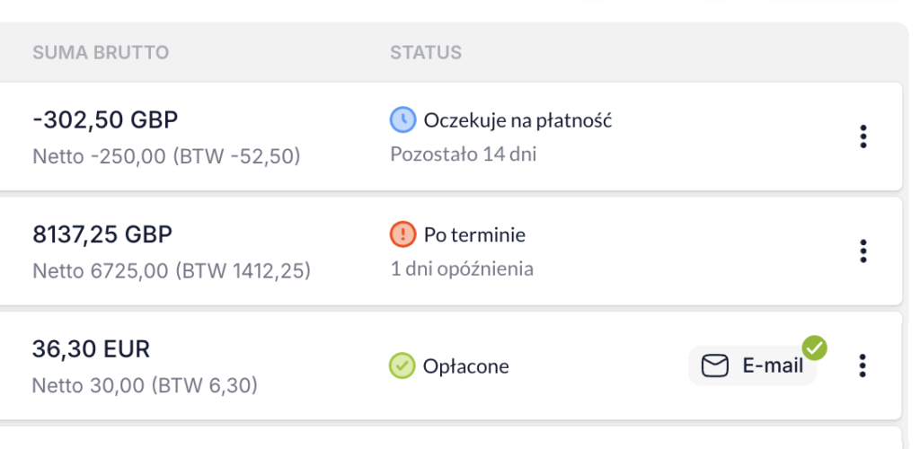Click the E-mail text label on the button
The width and height of the screenshot is (920, 449).
tap(773, 366)
